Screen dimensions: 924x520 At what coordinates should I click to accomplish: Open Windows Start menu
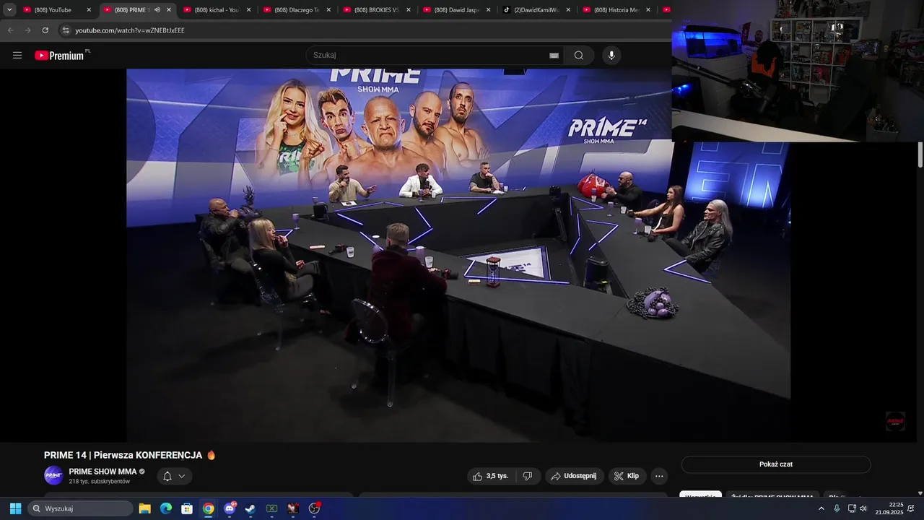coord(15,508)
